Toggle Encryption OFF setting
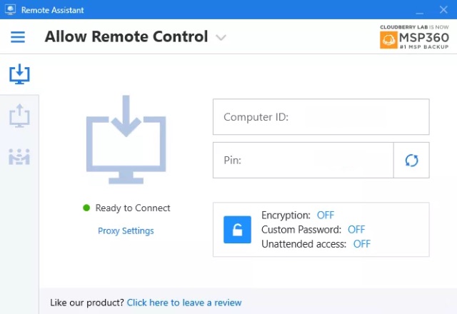 click(326, 216)
